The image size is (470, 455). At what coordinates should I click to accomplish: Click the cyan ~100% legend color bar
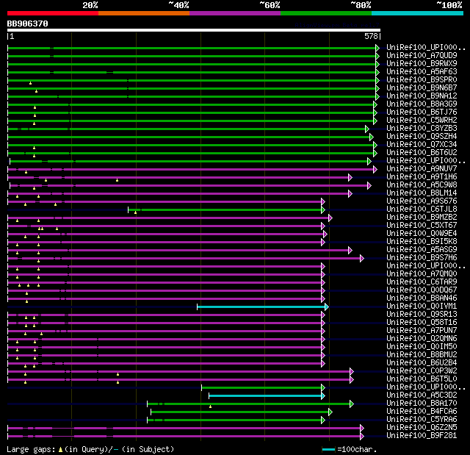pos(418,13)
